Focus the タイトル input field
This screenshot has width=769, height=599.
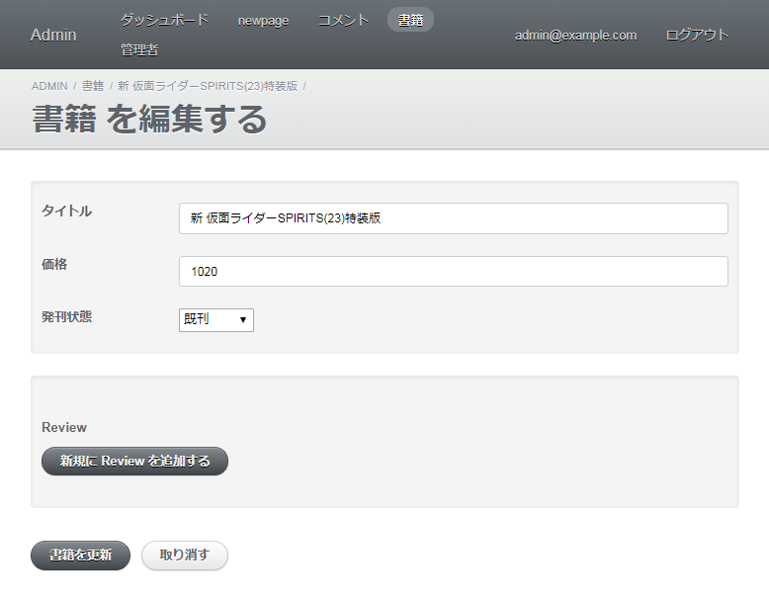point(453,218)
